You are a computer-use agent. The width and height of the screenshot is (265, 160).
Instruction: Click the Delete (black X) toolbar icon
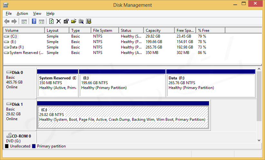(59, 22)
